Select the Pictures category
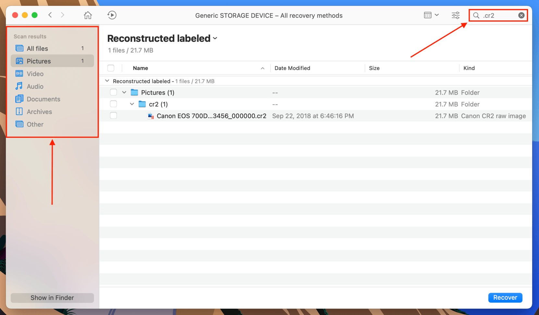This screenshot has width=539, height=315. coord(52,61)
